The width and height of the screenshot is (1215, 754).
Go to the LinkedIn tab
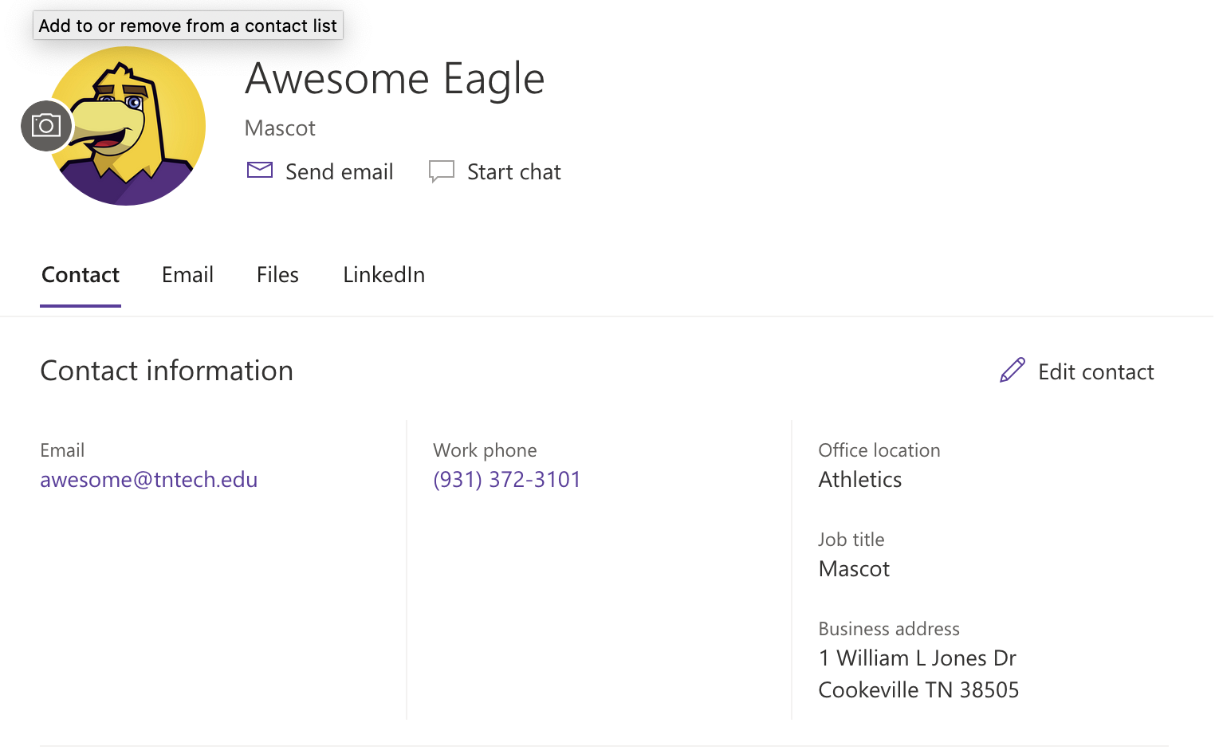pyautogui.click(x=383, y=275)
